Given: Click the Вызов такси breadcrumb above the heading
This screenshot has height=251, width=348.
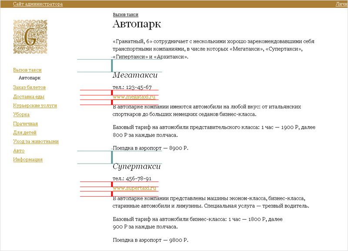Looking at the screenshot, I should [125, 14].
